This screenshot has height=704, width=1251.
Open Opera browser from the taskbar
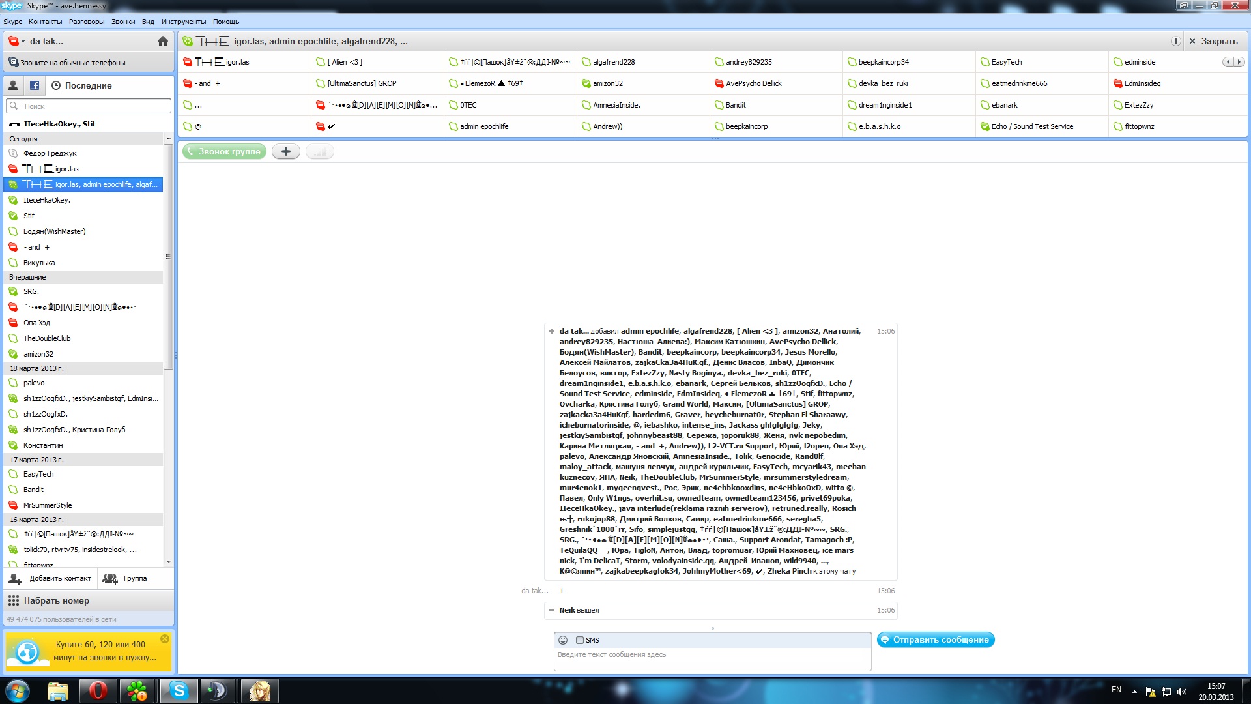click(98, 691)
